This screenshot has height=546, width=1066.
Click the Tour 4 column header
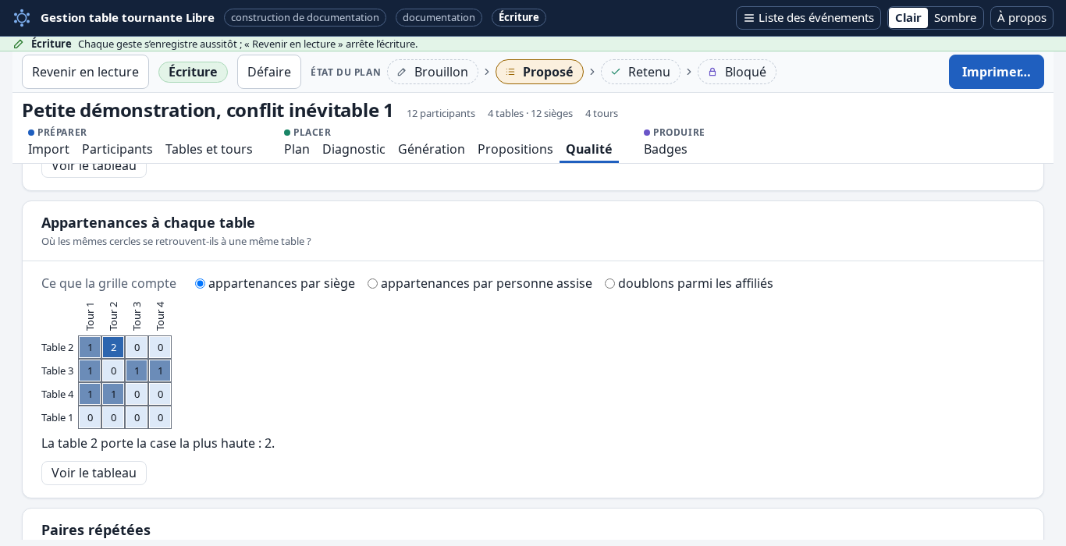click(x=160, y=316)
